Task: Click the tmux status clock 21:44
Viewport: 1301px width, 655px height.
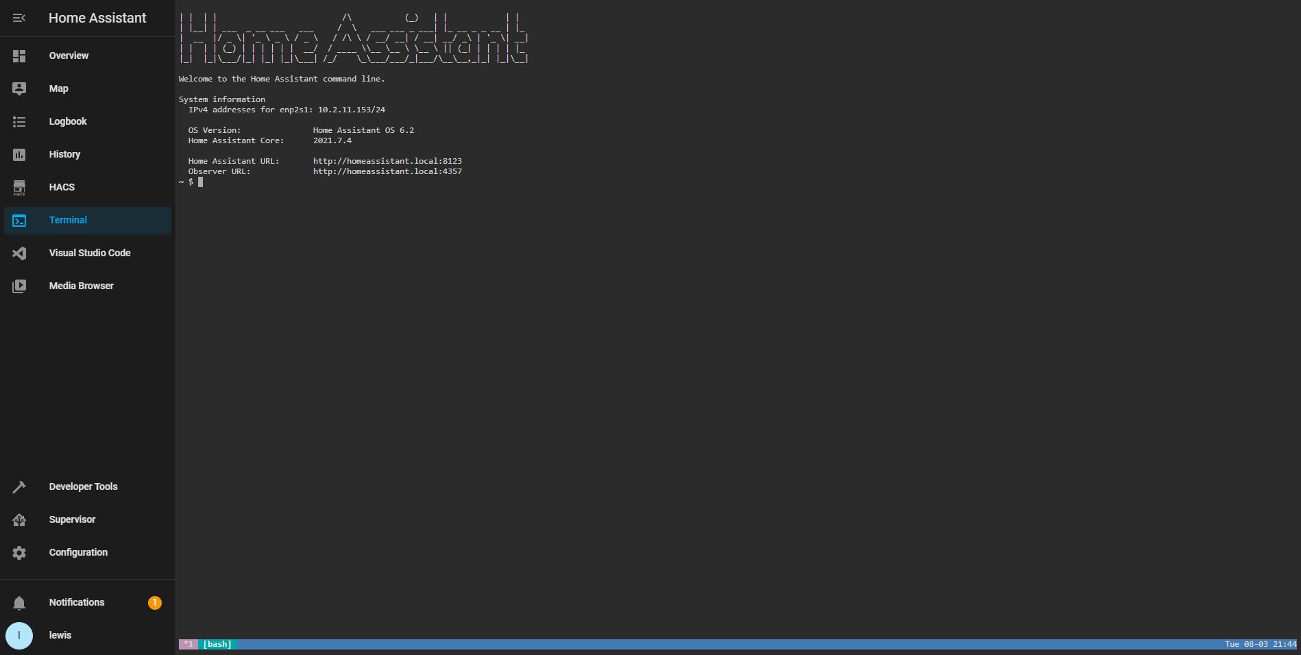Action: (1285, 644)
